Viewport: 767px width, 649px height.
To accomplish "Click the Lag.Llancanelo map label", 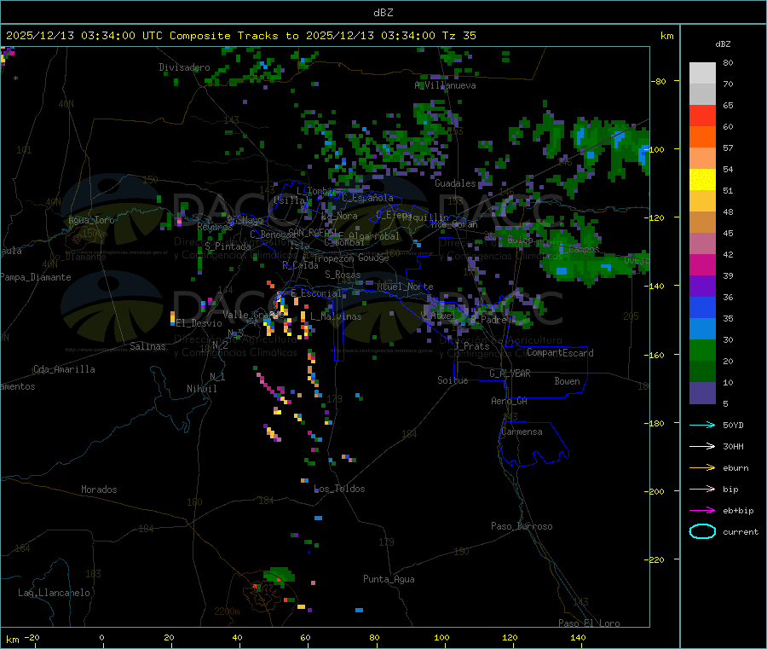I will click(x=54, y=594).
